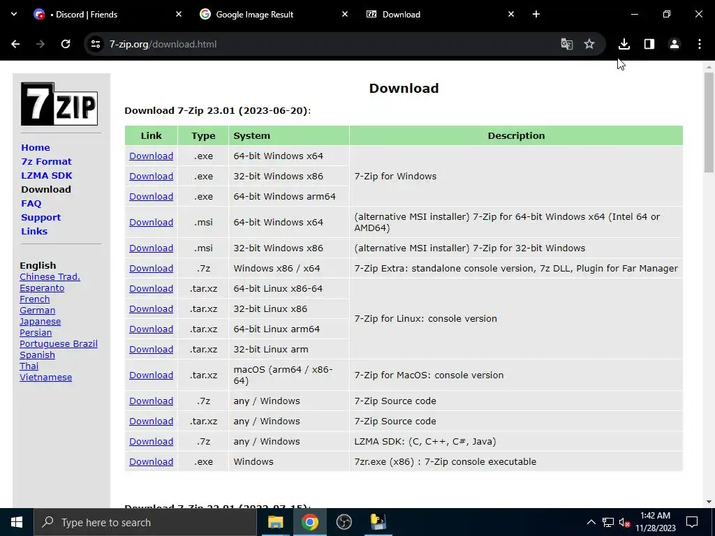
Task: Switch to Discord | Friends tab
Action: (x=87, y=15)
